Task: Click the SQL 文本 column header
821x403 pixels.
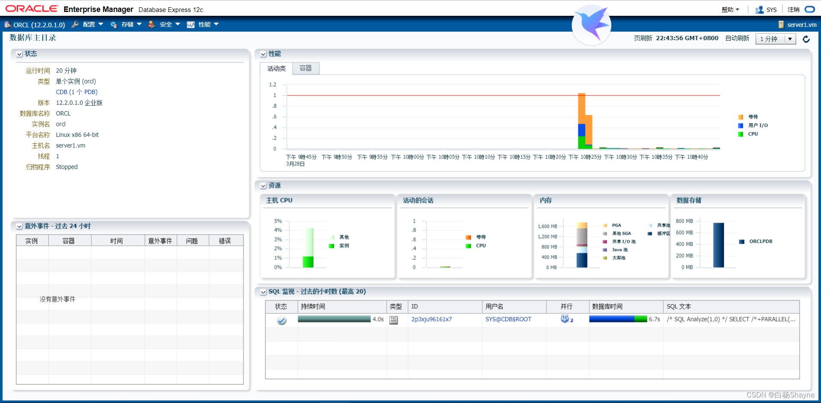Action: [x=731, y=306]
